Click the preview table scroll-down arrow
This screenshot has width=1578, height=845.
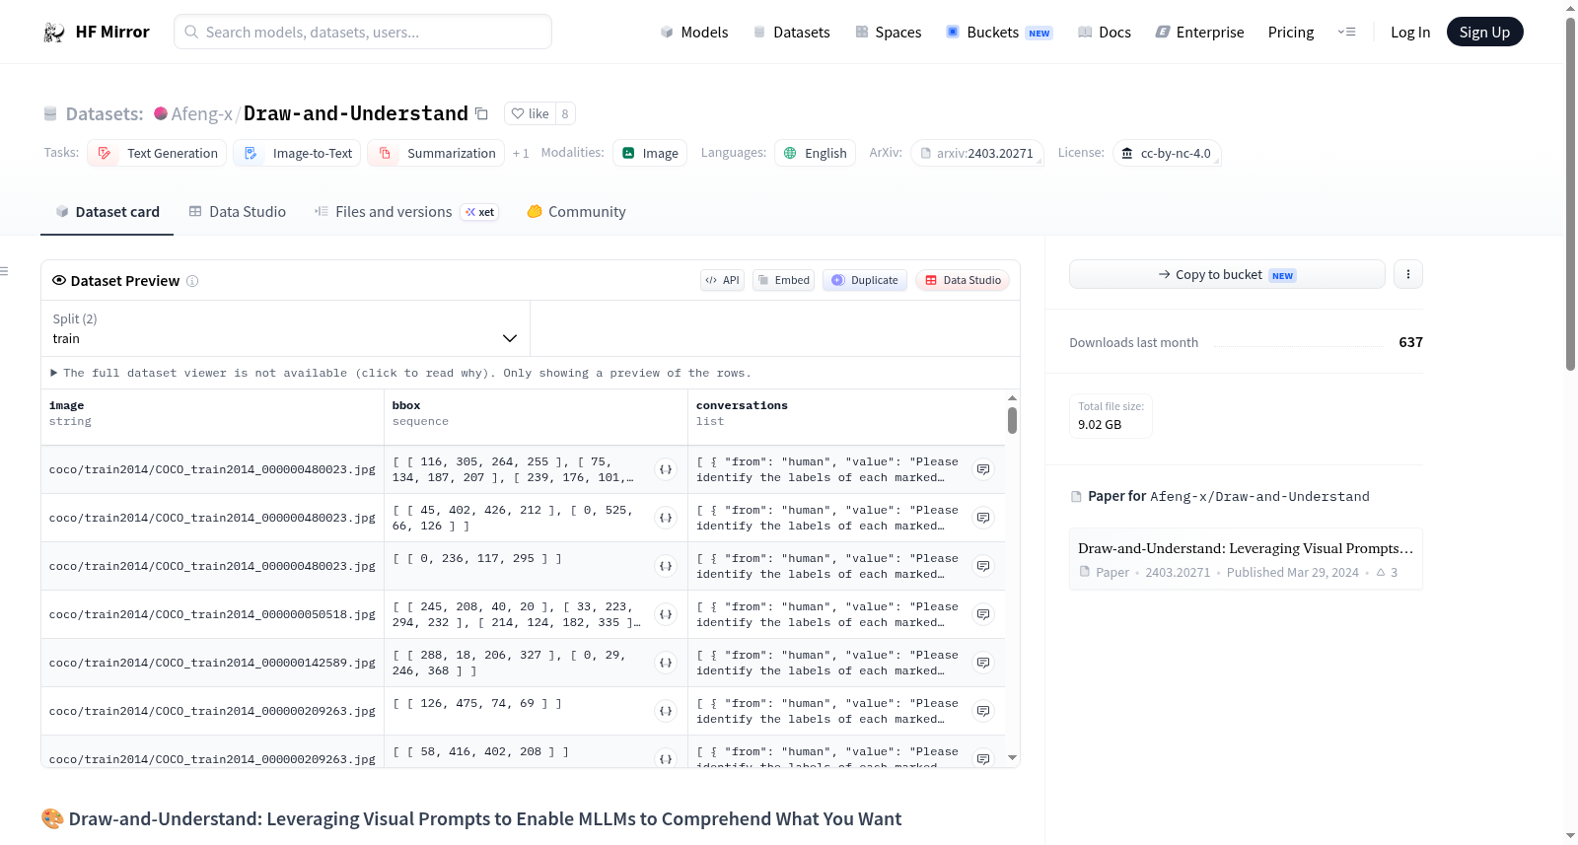[x=1012, y=758]
